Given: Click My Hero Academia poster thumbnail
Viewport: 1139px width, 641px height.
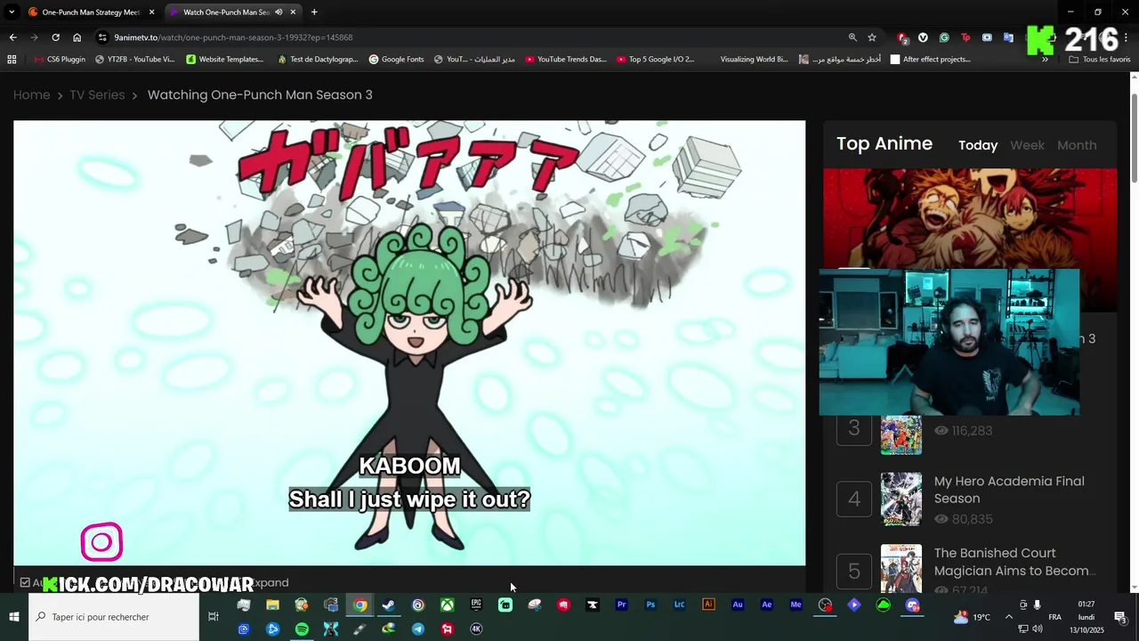Looking at the screenshot, I should click(901, 499).
